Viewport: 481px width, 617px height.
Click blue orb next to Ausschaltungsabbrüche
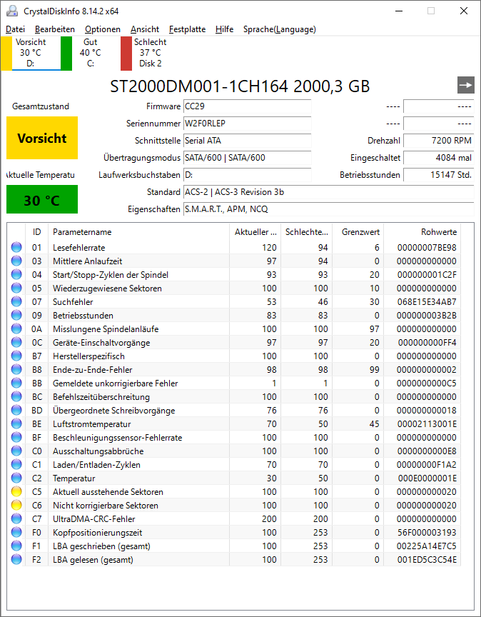click(16, 451)
